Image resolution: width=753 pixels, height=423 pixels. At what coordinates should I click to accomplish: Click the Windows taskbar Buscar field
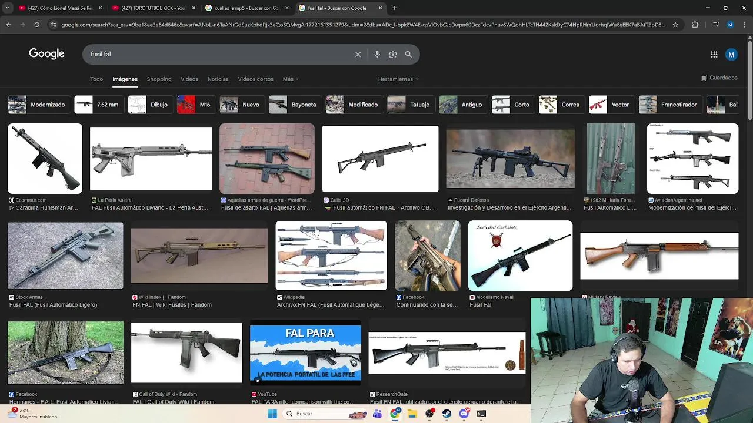pos(325,414)
